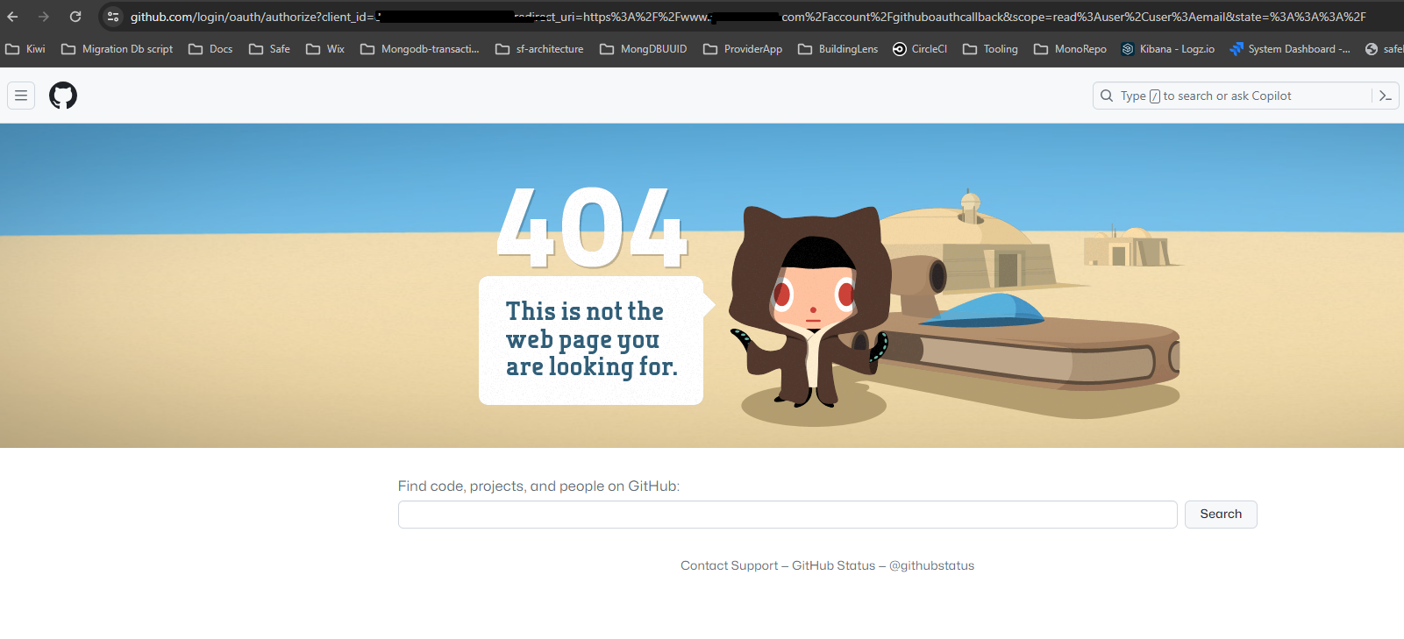The width and height of the screenshot is (1404, 639).
Task: Open the Contact Support link
Action: tap(729, 565)
